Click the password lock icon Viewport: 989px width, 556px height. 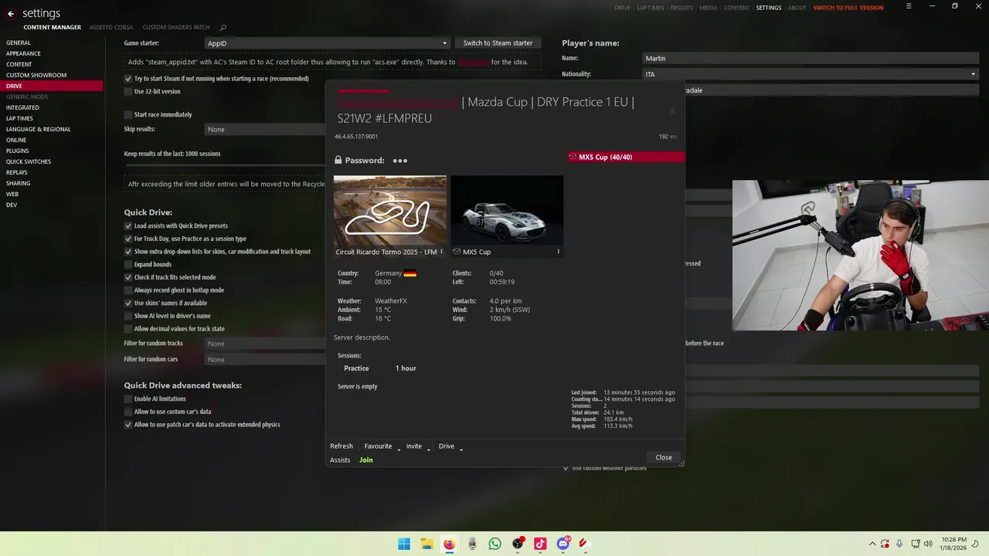pyautogui.click(x=338, y=161)
